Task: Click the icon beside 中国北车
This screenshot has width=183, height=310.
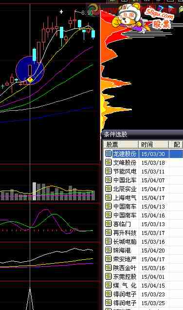Action: tap(108, 180)
